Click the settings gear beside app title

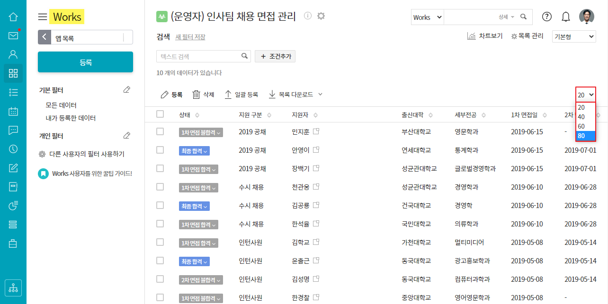pos(321,16)
